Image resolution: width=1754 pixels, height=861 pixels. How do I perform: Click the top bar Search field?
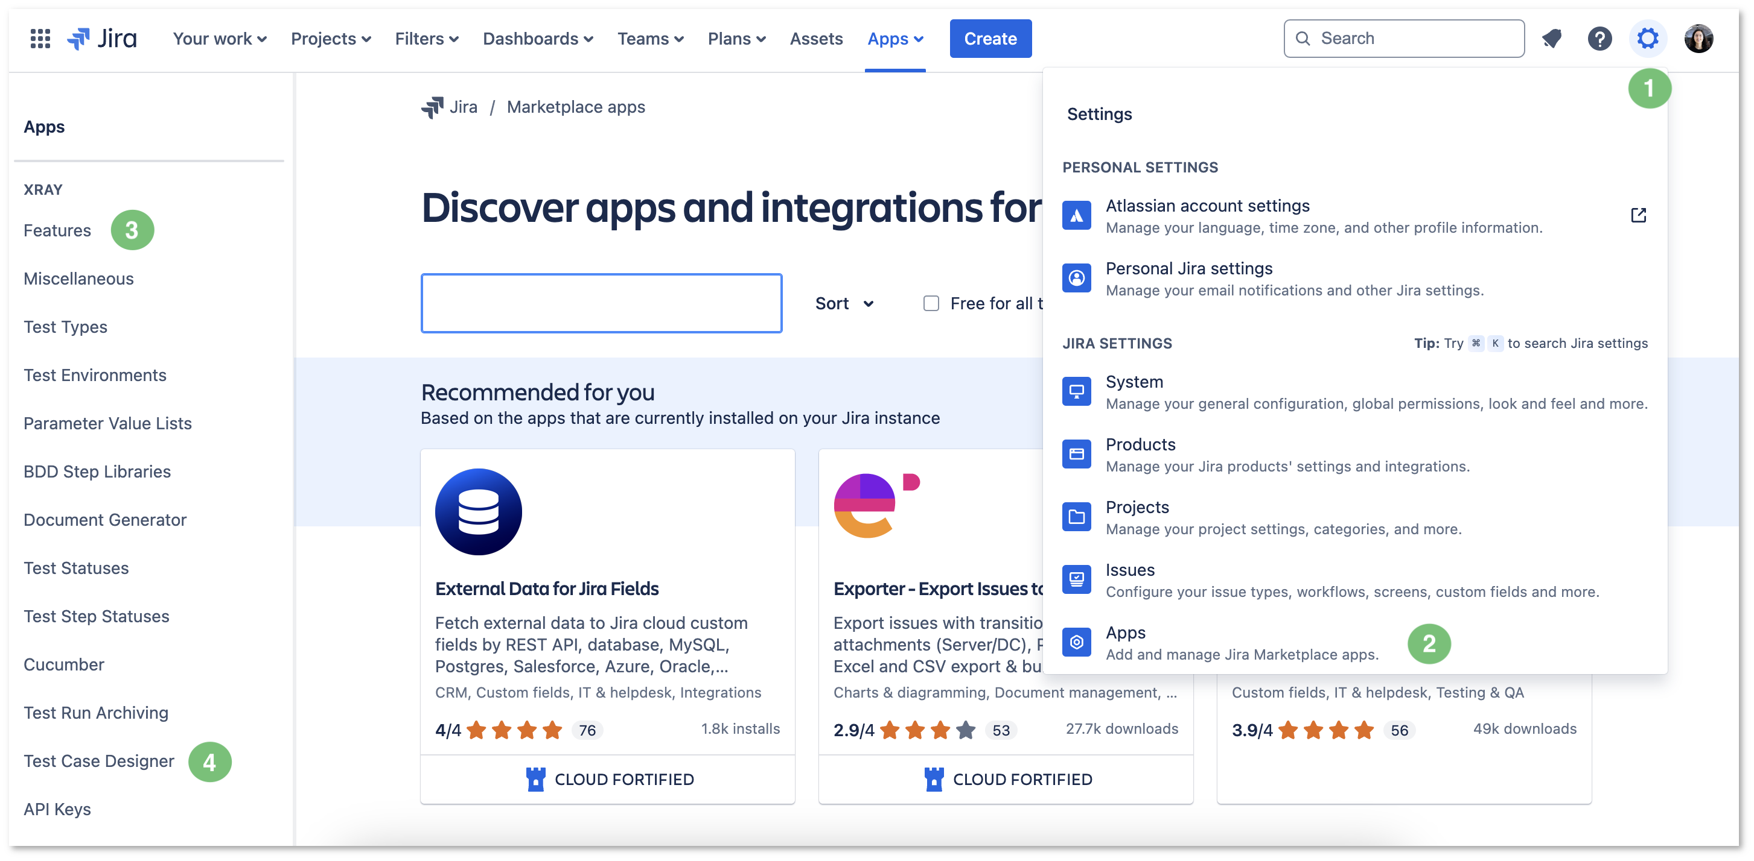(x=1403, y=39)
